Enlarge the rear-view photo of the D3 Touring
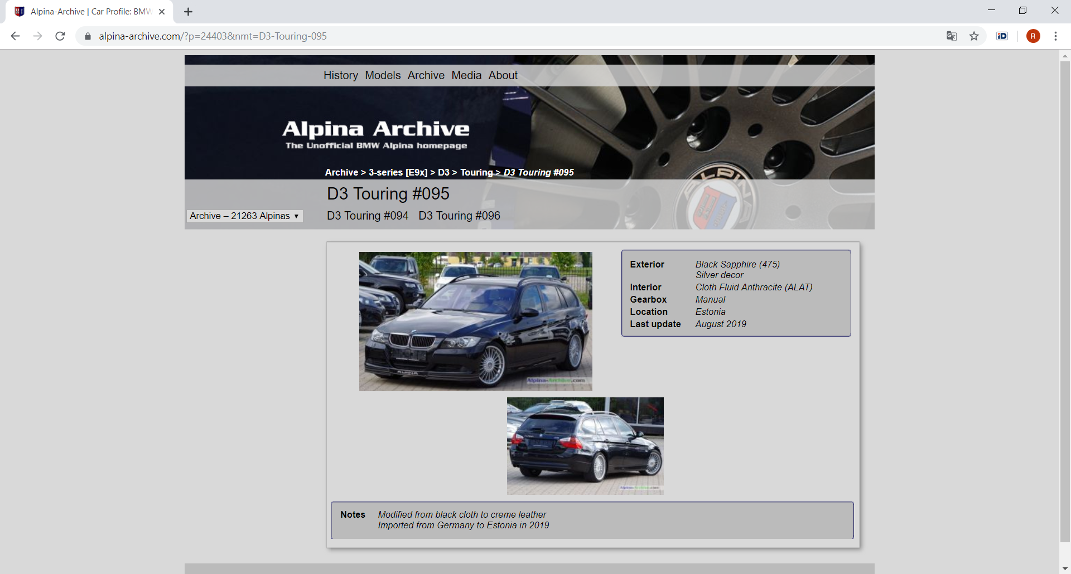1071x574 pixels. click(x=585, y=446)
